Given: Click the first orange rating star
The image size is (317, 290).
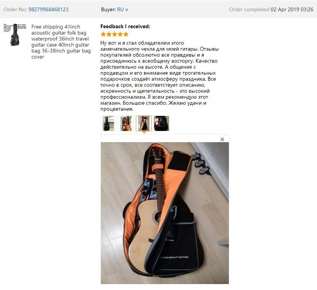Looking at the screenshot, I should pyautogui.click(x=103, y=34).
